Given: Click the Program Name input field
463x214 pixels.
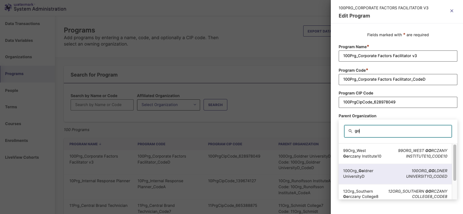Looking at the screenshot, I should [x=398, y=56].
